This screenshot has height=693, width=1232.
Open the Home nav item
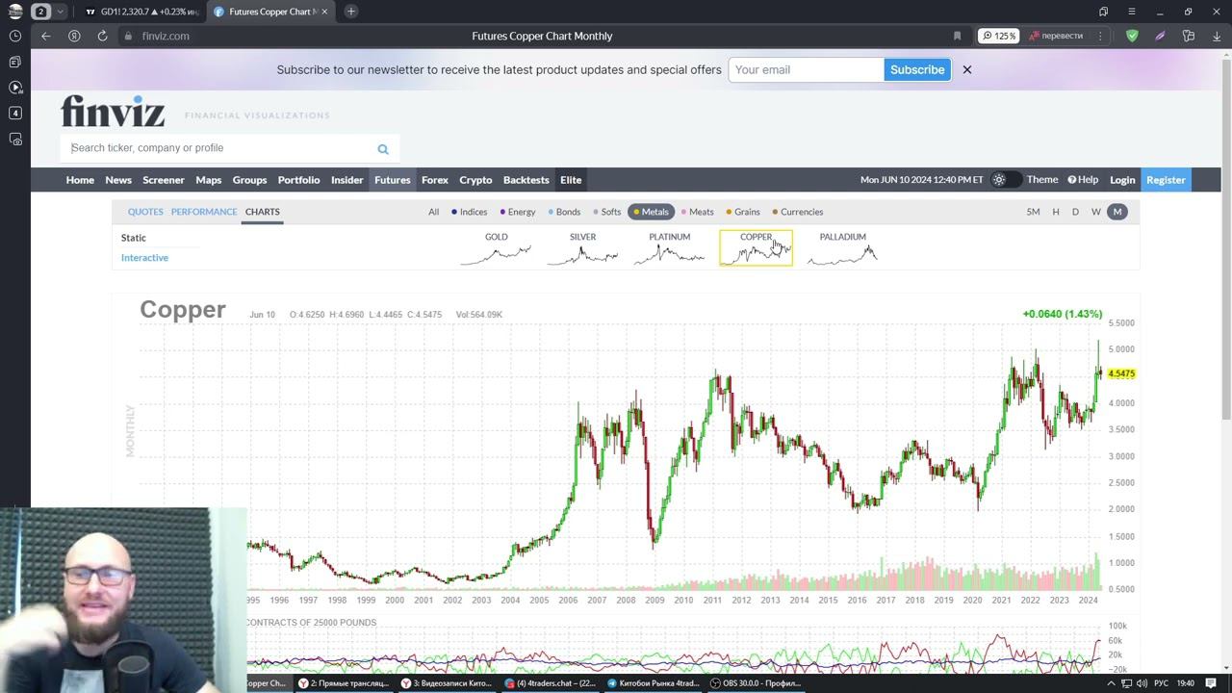(80, 180)
